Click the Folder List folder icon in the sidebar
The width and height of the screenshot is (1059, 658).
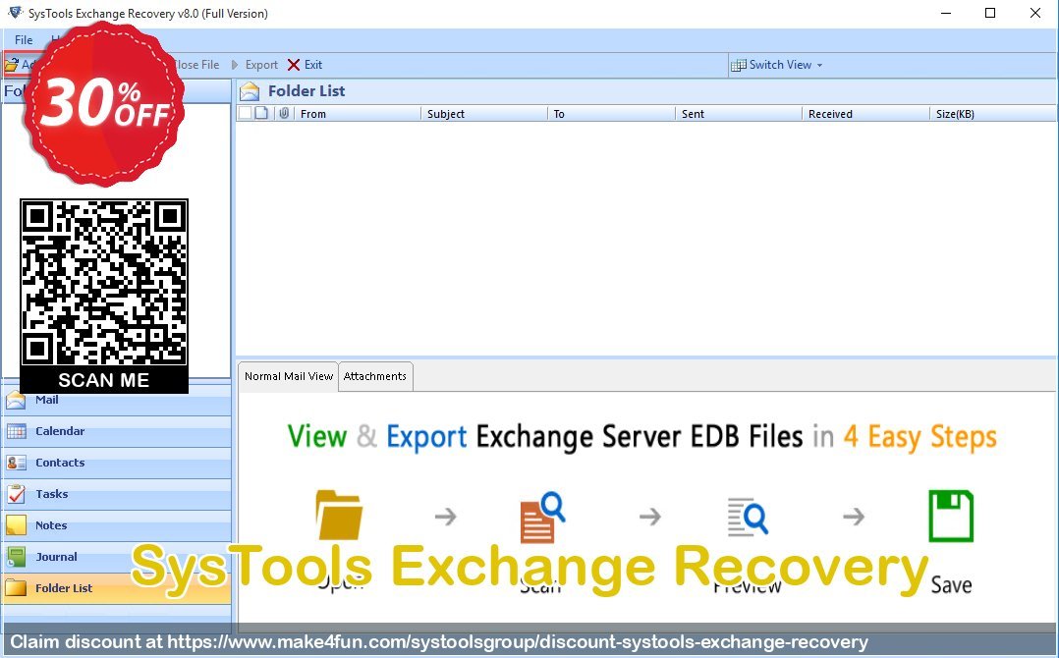[16, 588]
